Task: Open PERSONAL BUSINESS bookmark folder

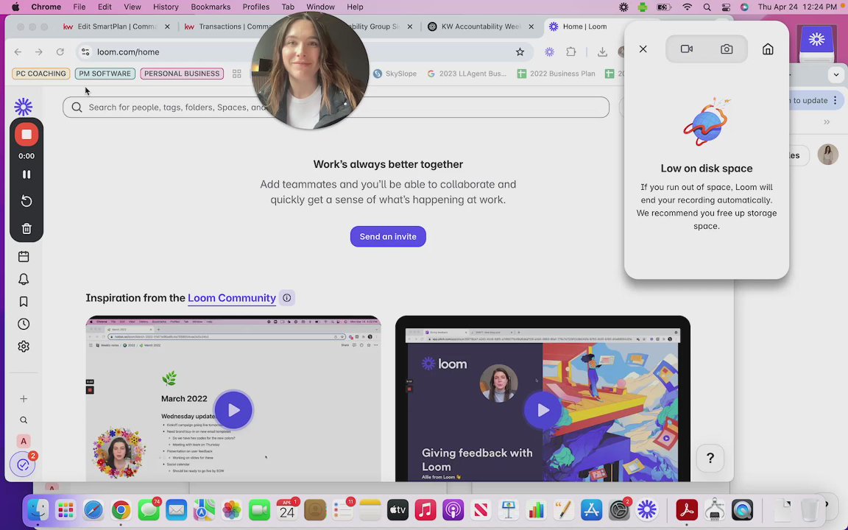Action: tap(182, 74)
